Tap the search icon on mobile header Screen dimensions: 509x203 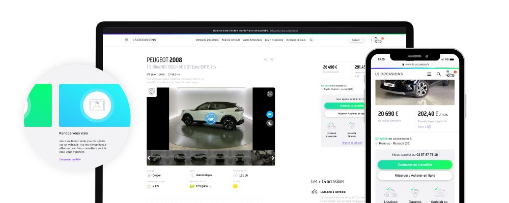pos(439,74)
